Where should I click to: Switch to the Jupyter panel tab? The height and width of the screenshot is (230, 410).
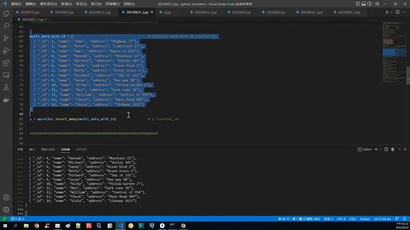81,149
